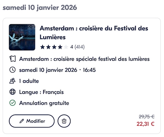Click the trash delete icon button

[64, 121]
